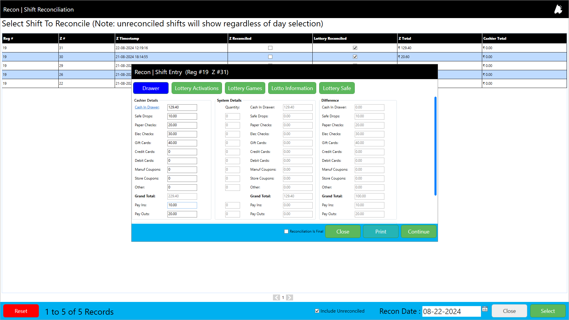
Task: Open the Lottery Safe tab
Action: coord(337,88)
